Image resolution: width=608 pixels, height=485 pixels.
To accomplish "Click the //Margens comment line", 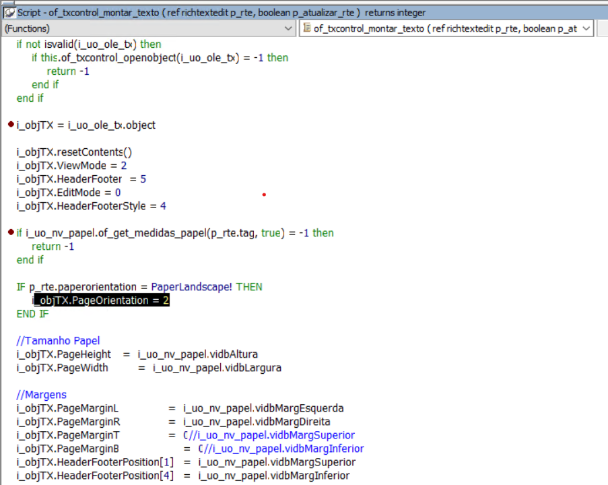I will click(x=42, y=395).
